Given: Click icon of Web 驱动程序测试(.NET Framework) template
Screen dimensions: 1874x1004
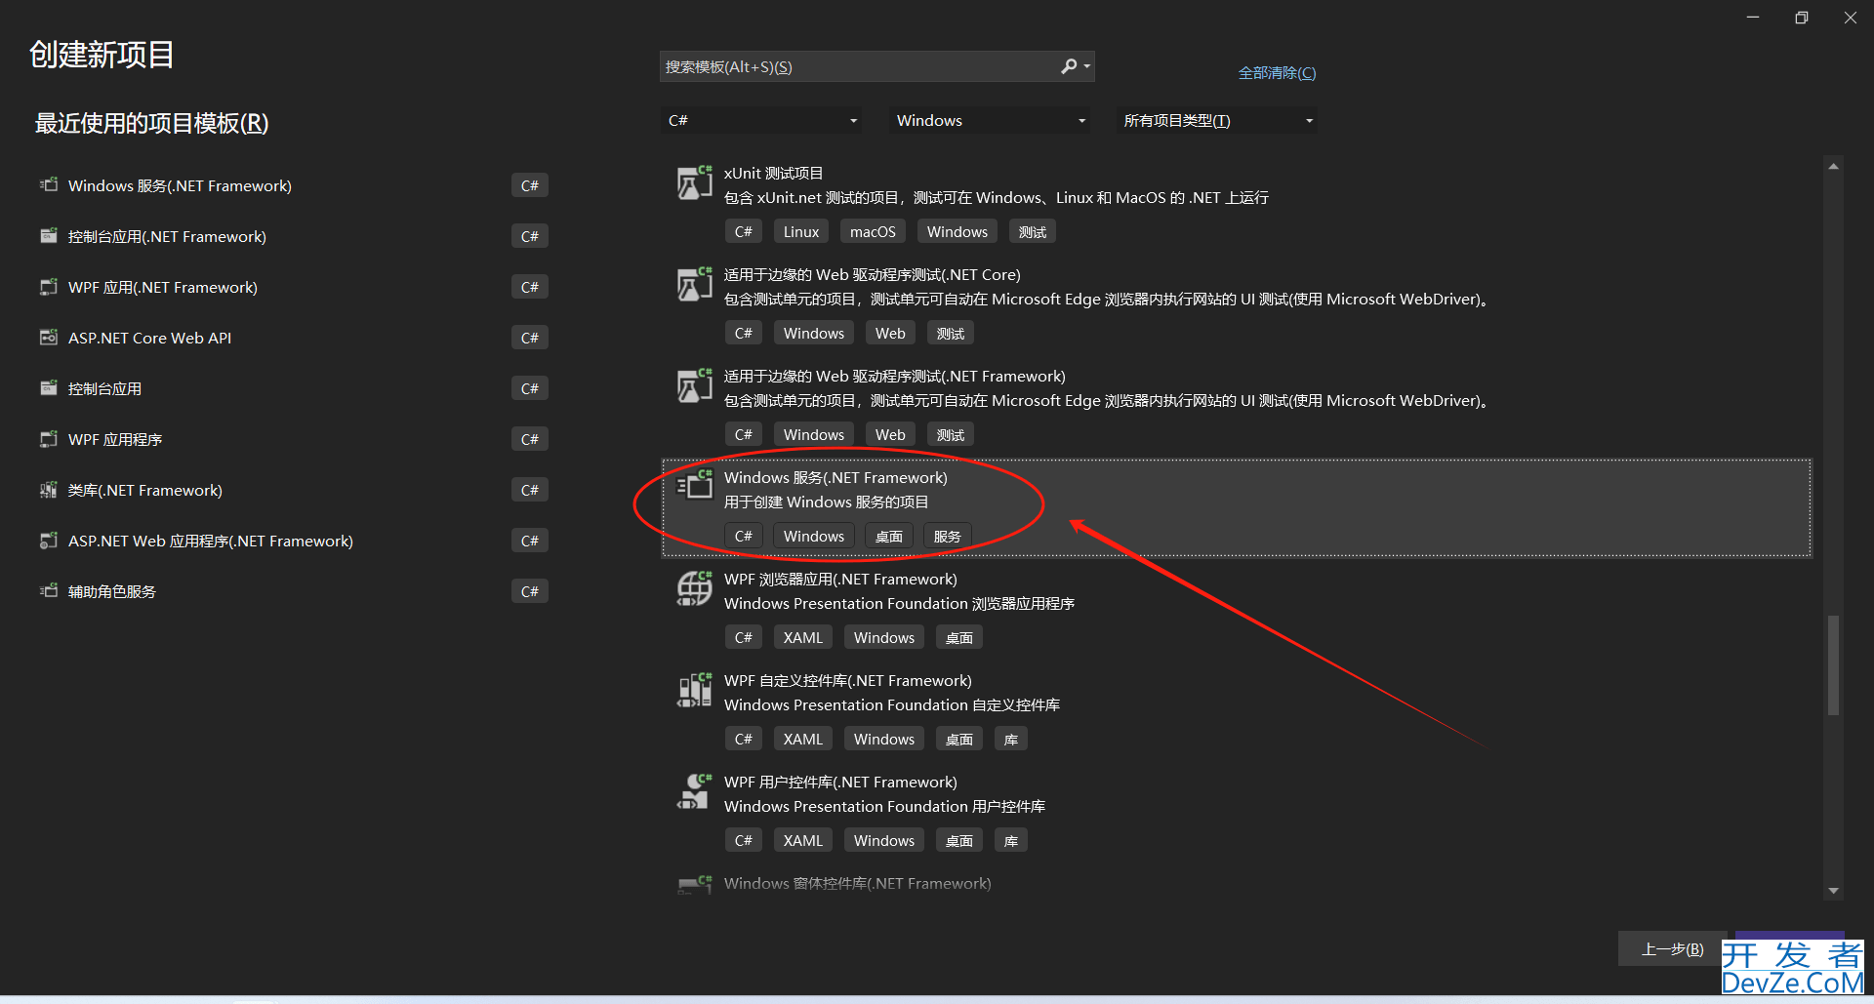Looking at the screenshot, I should pyautogui.click(x=695, y=385).
